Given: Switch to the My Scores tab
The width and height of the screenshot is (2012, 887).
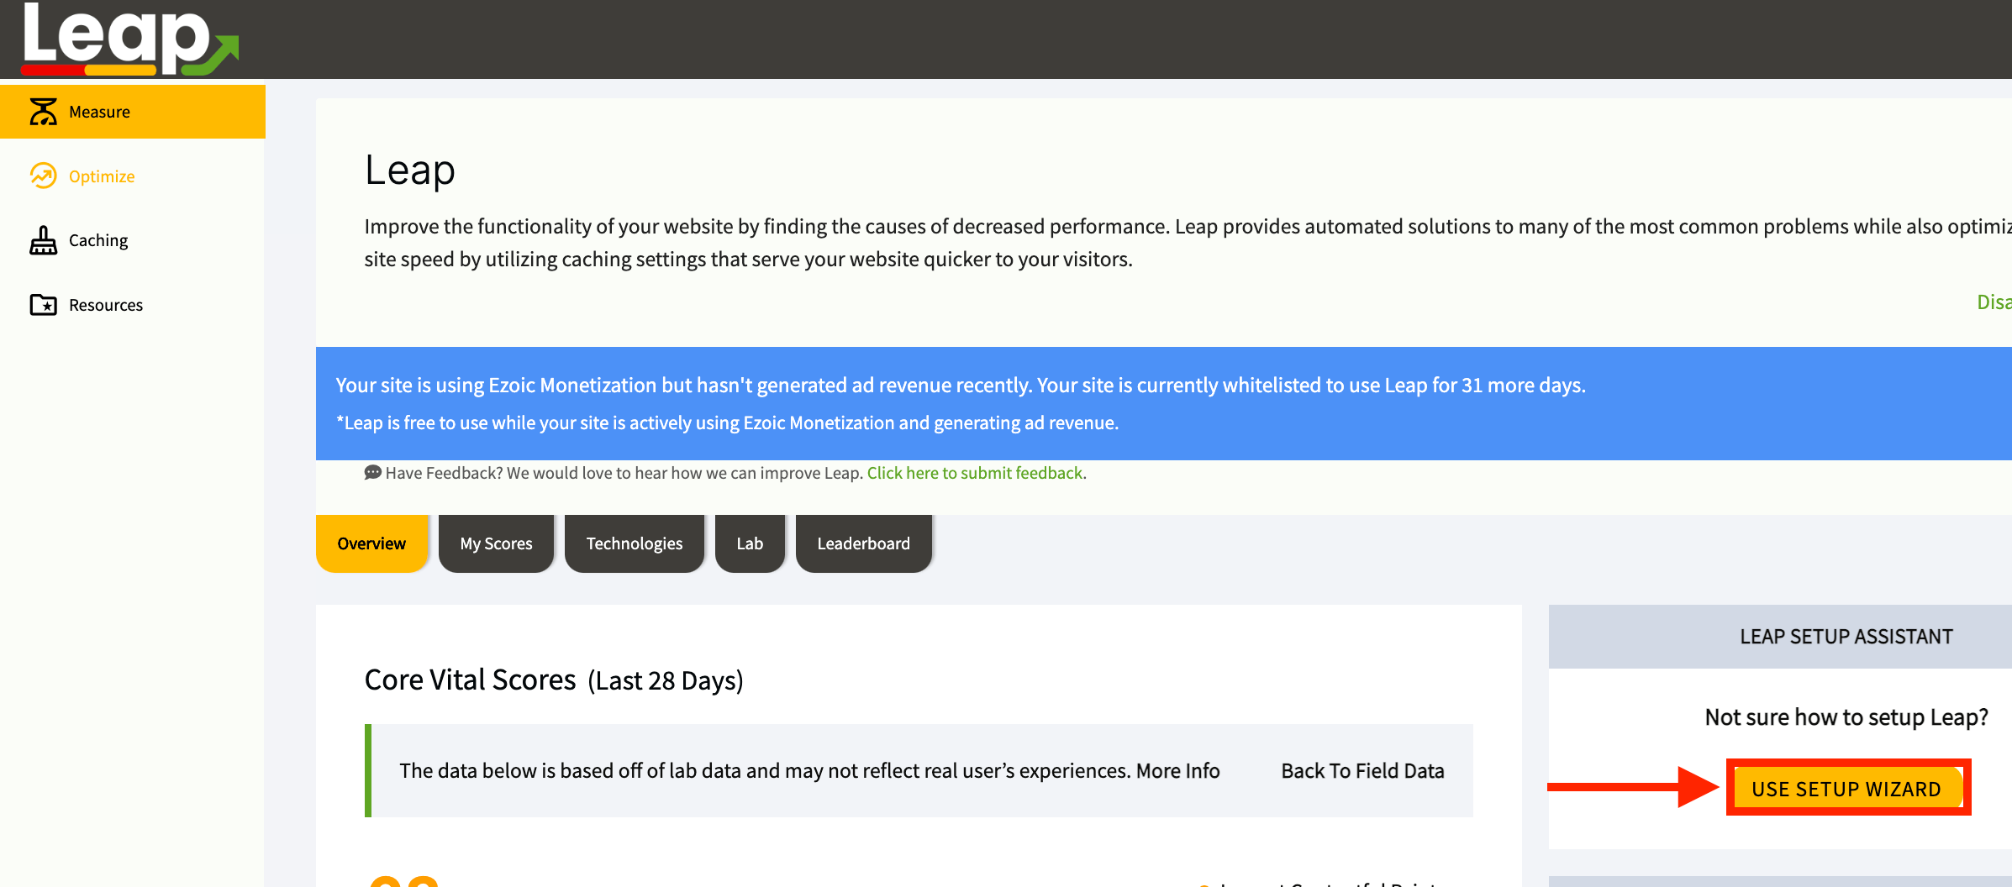Looking at the screenshot, I should (496, 543).
